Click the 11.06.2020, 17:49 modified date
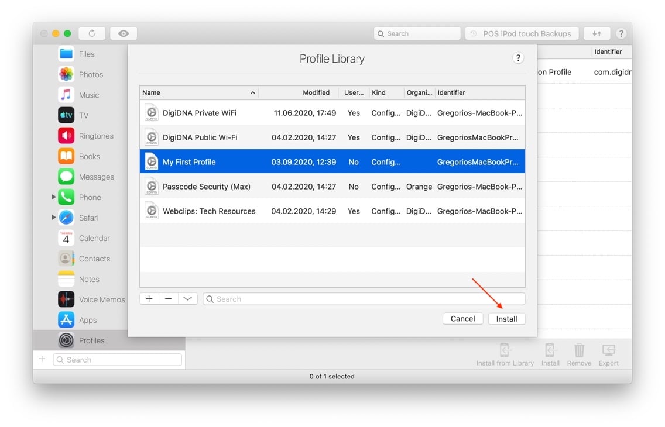The image size is (665, 427). tap(304, 113)
